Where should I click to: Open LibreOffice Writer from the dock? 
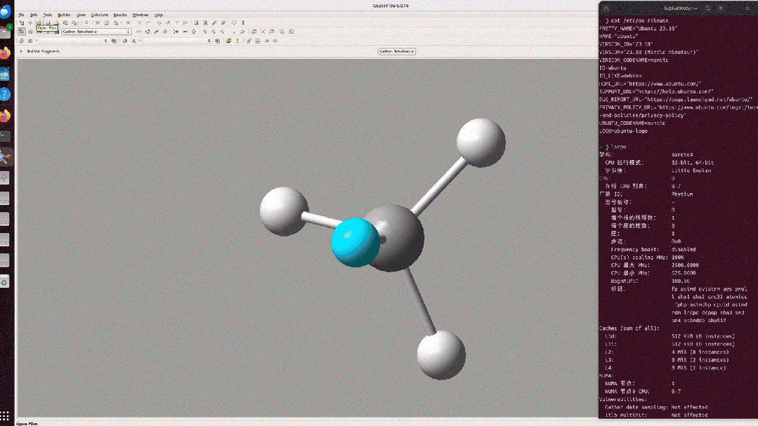click(5, 74)
